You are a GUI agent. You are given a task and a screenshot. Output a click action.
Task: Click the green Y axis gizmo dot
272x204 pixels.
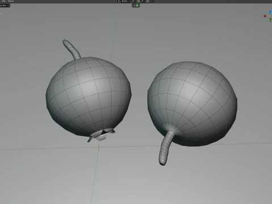click(x=270, y=19)
